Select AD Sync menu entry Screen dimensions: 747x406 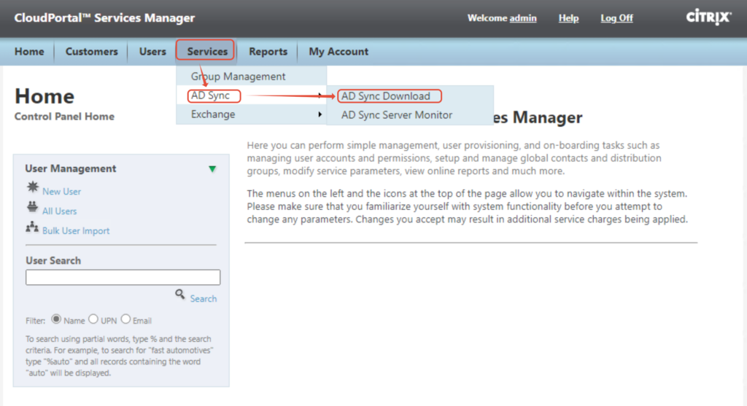(x=252, y=95)
